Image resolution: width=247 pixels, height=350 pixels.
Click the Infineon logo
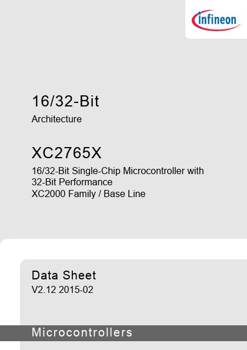pyautogui.click(x=216, y=21)
